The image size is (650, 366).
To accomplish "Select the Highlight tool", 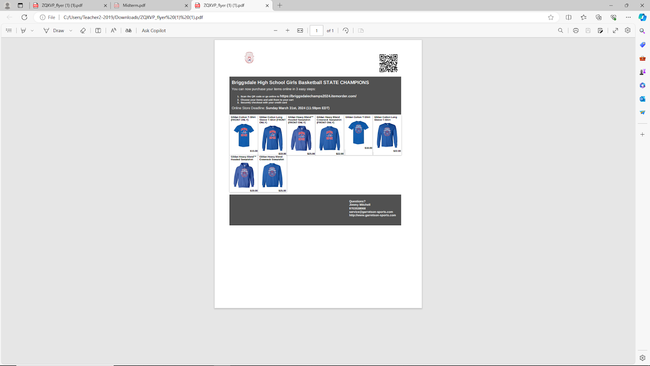I will click(x=24, y=30).
